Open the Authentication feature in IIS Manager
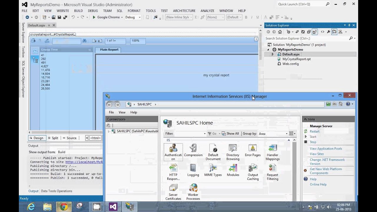Image resolution: width=377 pixels, height=212 pixels. click(x=173, y=152)
